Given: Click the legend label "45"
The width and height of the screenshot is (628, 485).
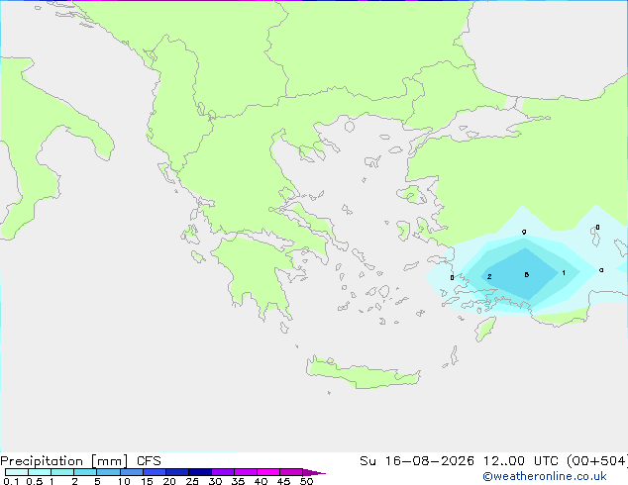Looking at the screenshot, I should (283, 481).
